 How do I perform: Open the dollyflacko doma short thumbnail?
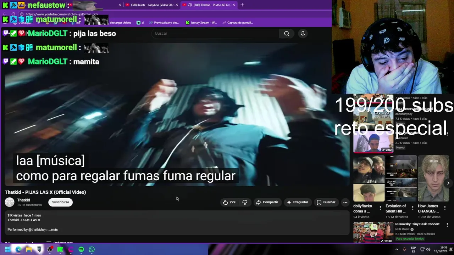pyautogui.click(x=369, y=178)
